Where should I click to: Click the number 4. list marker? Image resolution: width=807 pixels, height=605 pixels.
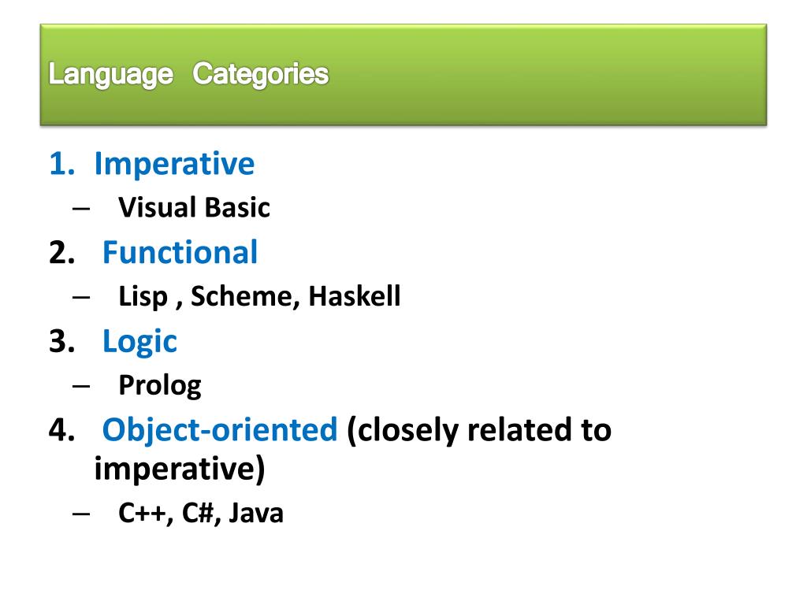(62, 429)
